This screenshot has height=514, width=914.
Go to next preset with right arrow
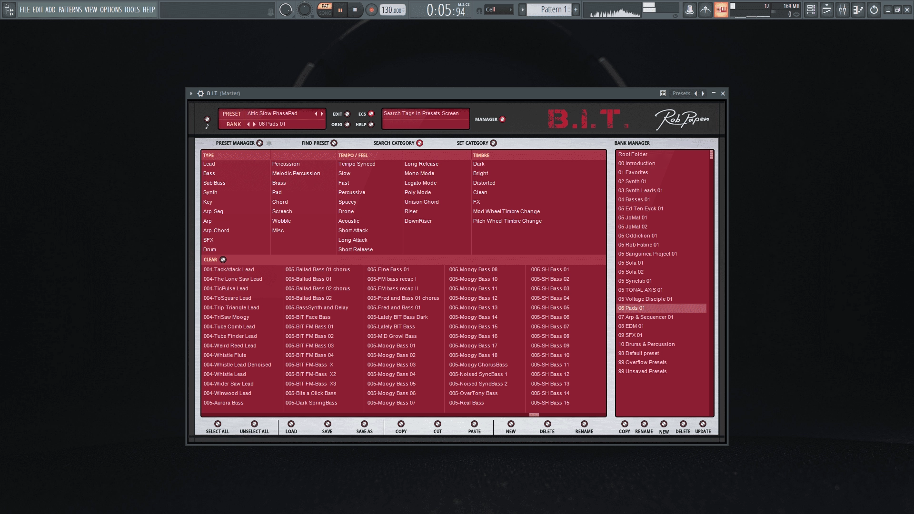[x=322, y=114]
